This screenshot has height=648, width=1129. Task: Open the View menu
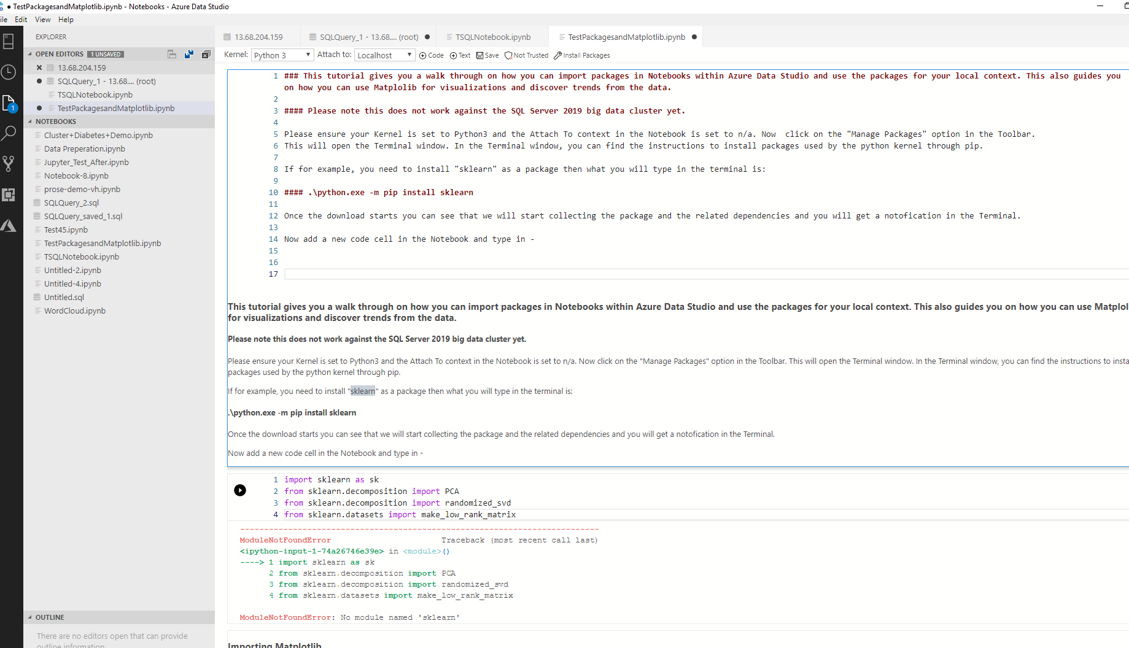[43, 20]
